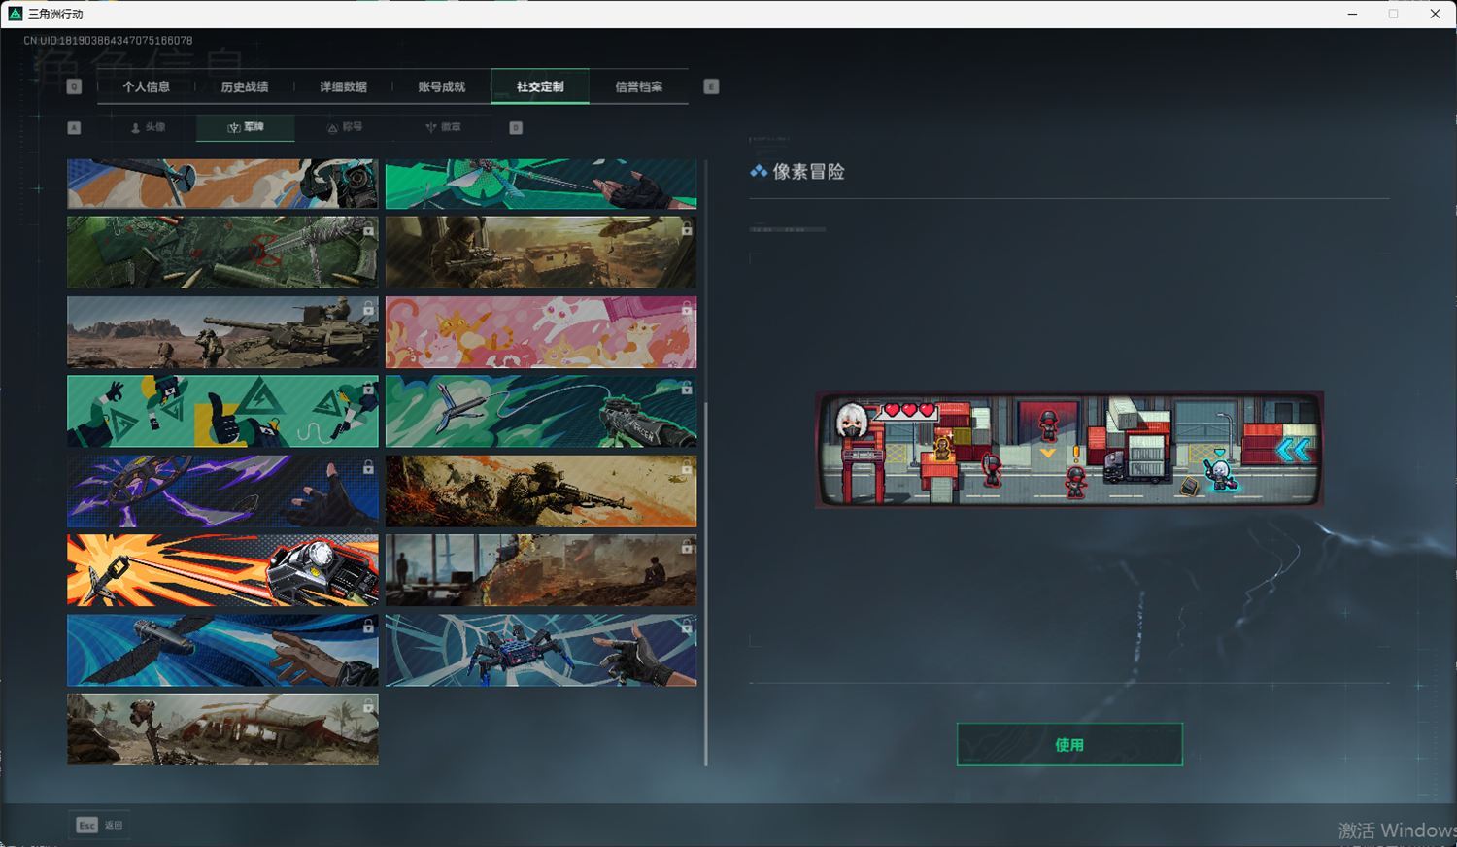Click the Esc icon in the bottom bar
This screenshot has height=847, width=1457.
coord(85,824)
